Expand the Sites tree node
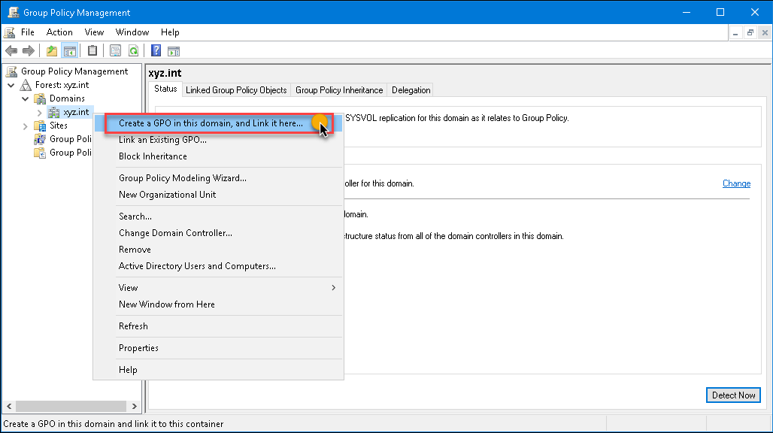773x433 pixels. (25, 126)
